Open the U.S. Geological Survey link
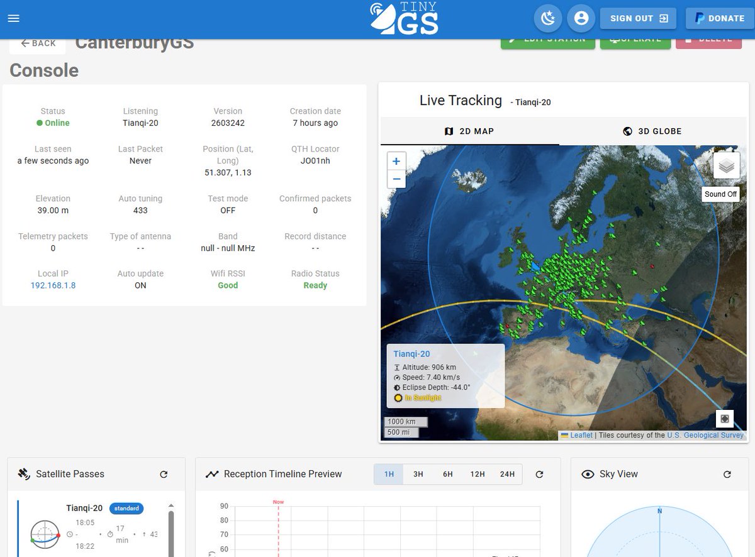The height and width of the screenshot is (557, 755). click(x=705, y=435)
